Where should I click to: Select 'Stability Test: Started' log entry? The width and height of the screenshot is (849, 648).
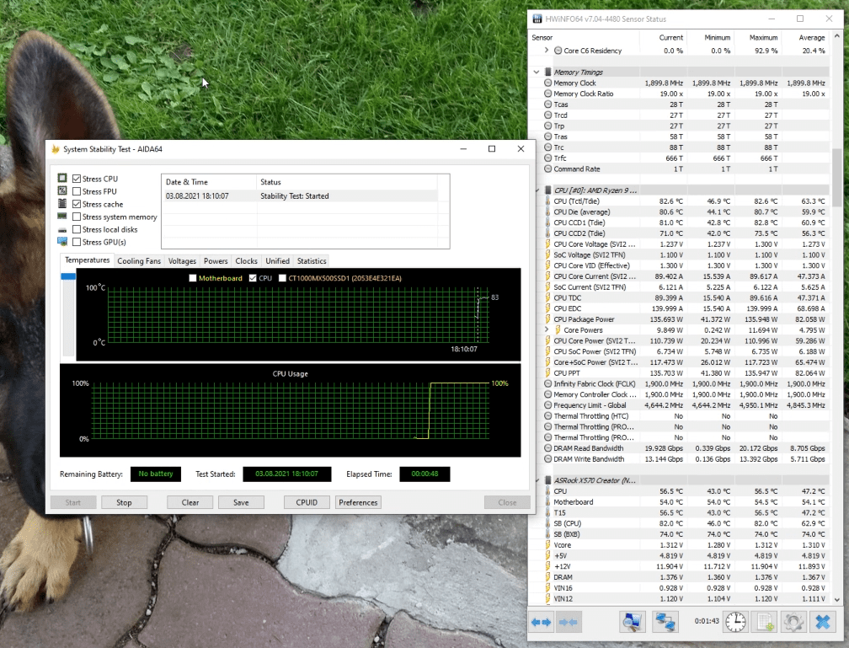pyautogui.click(x=300, y=196)
